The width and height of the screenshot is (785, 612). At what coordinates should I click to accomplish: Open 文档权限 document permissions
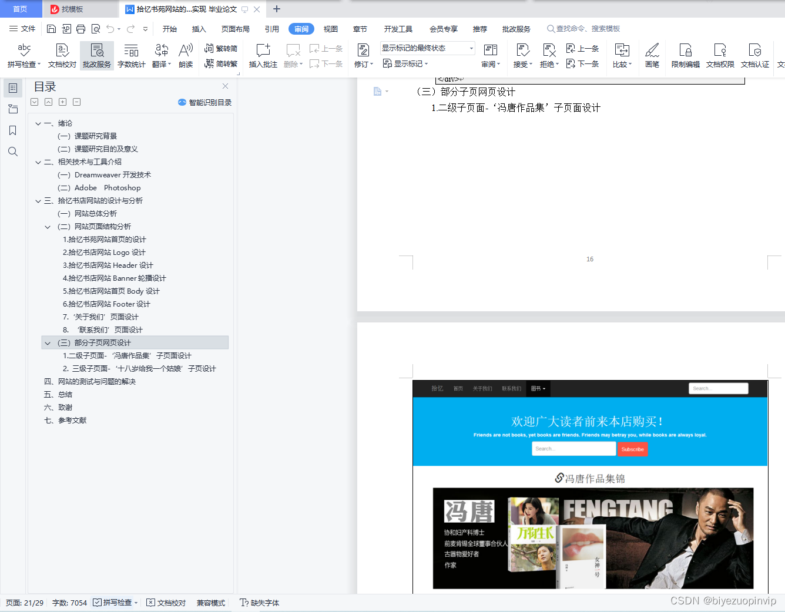(720, 56)
